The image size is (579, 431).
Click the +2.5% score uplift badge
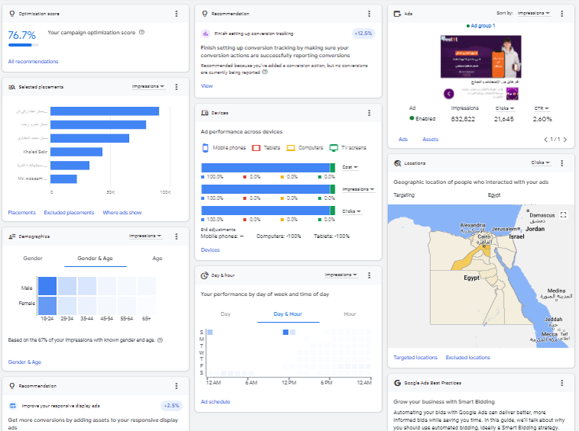coord(171,406)
